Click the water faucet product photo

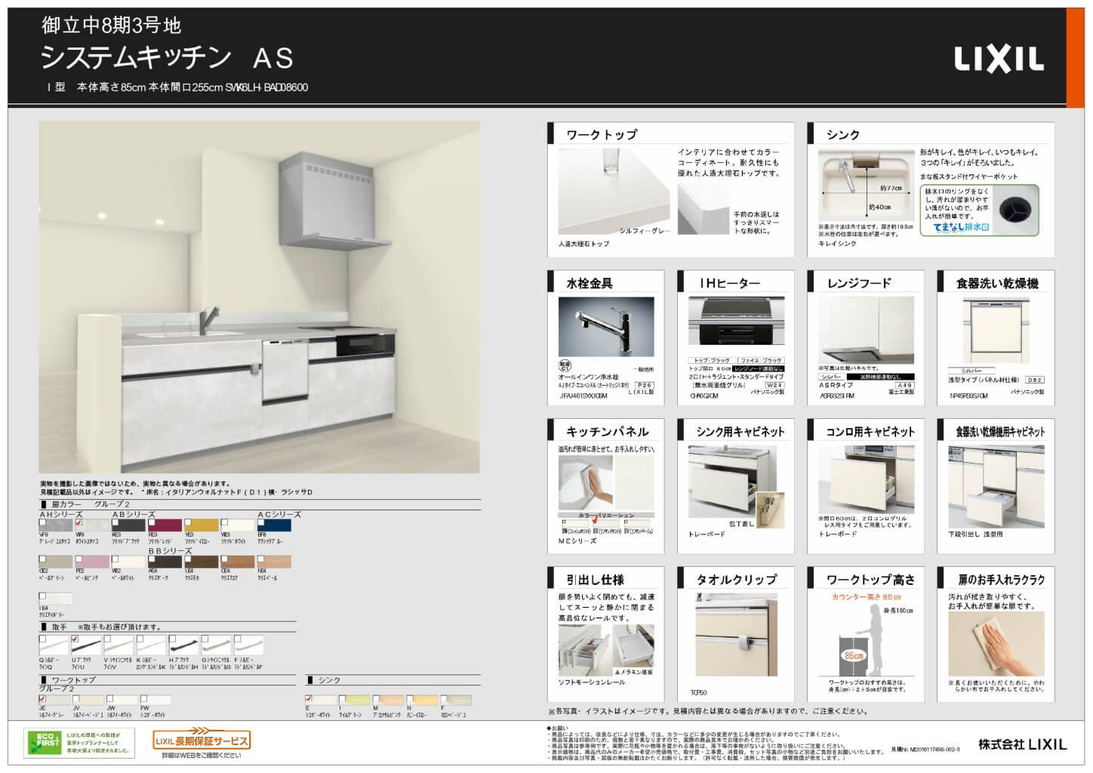tap(605, 327)
